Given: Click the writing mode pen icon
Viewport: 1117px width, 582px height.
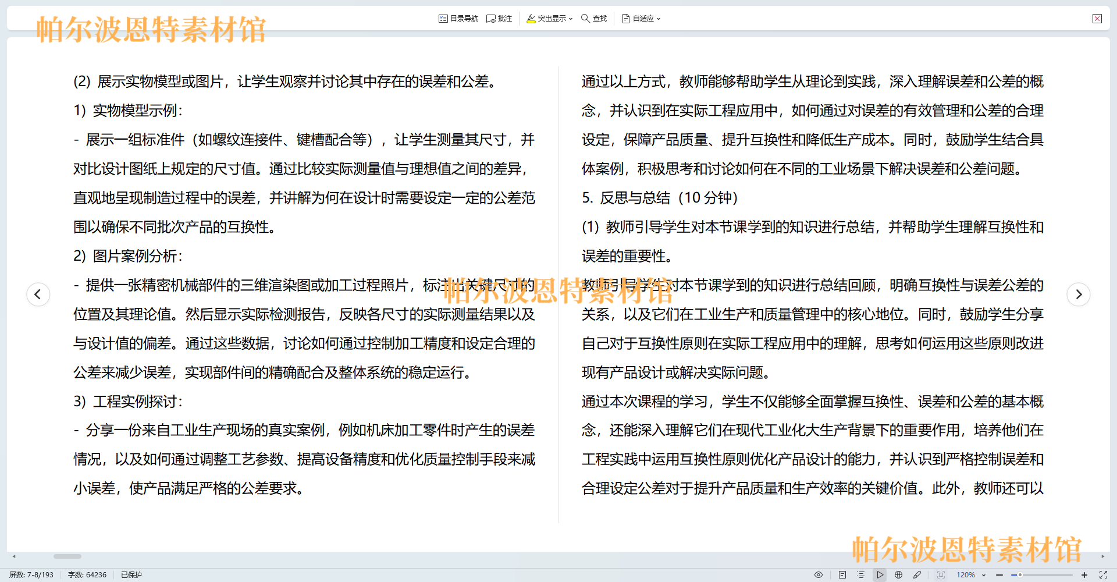Looking at the screenshot, I should tap(917, 574).
